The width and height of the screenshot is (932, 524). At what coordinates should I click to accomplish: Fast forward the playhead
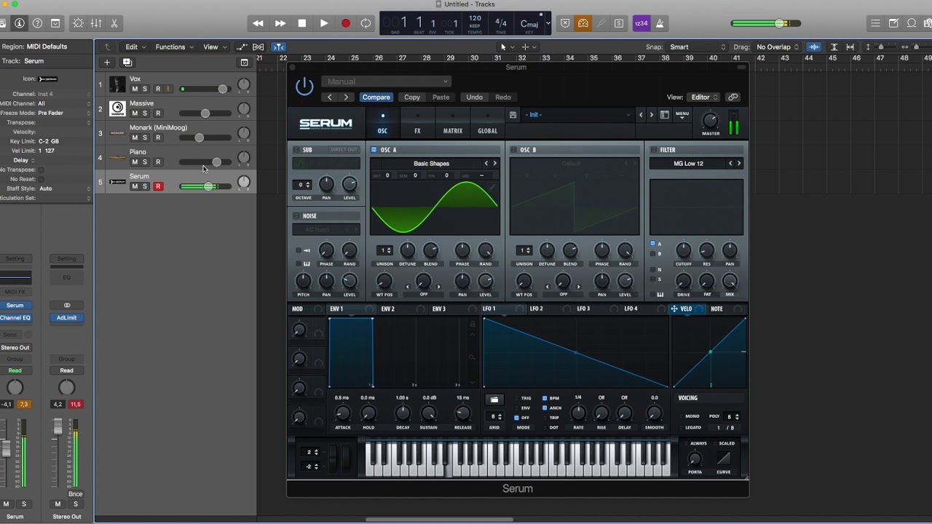[x=280, y=23]
